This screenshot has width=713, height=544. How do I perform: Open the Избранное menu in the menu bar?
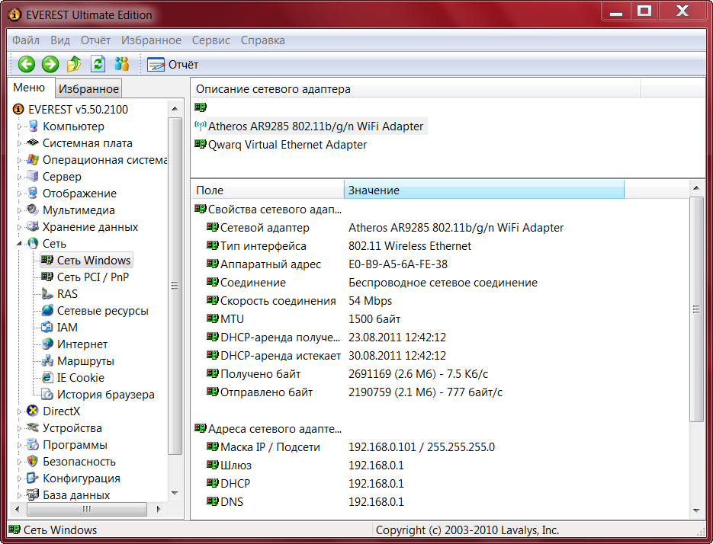click(x=151, y=40)
